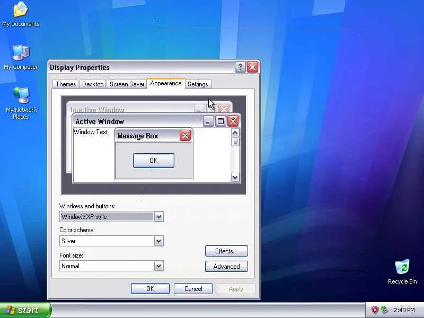Click the preview Active Window maximize icon
The height and width of the screenshot is (318, 424).
tap(220, 121)
